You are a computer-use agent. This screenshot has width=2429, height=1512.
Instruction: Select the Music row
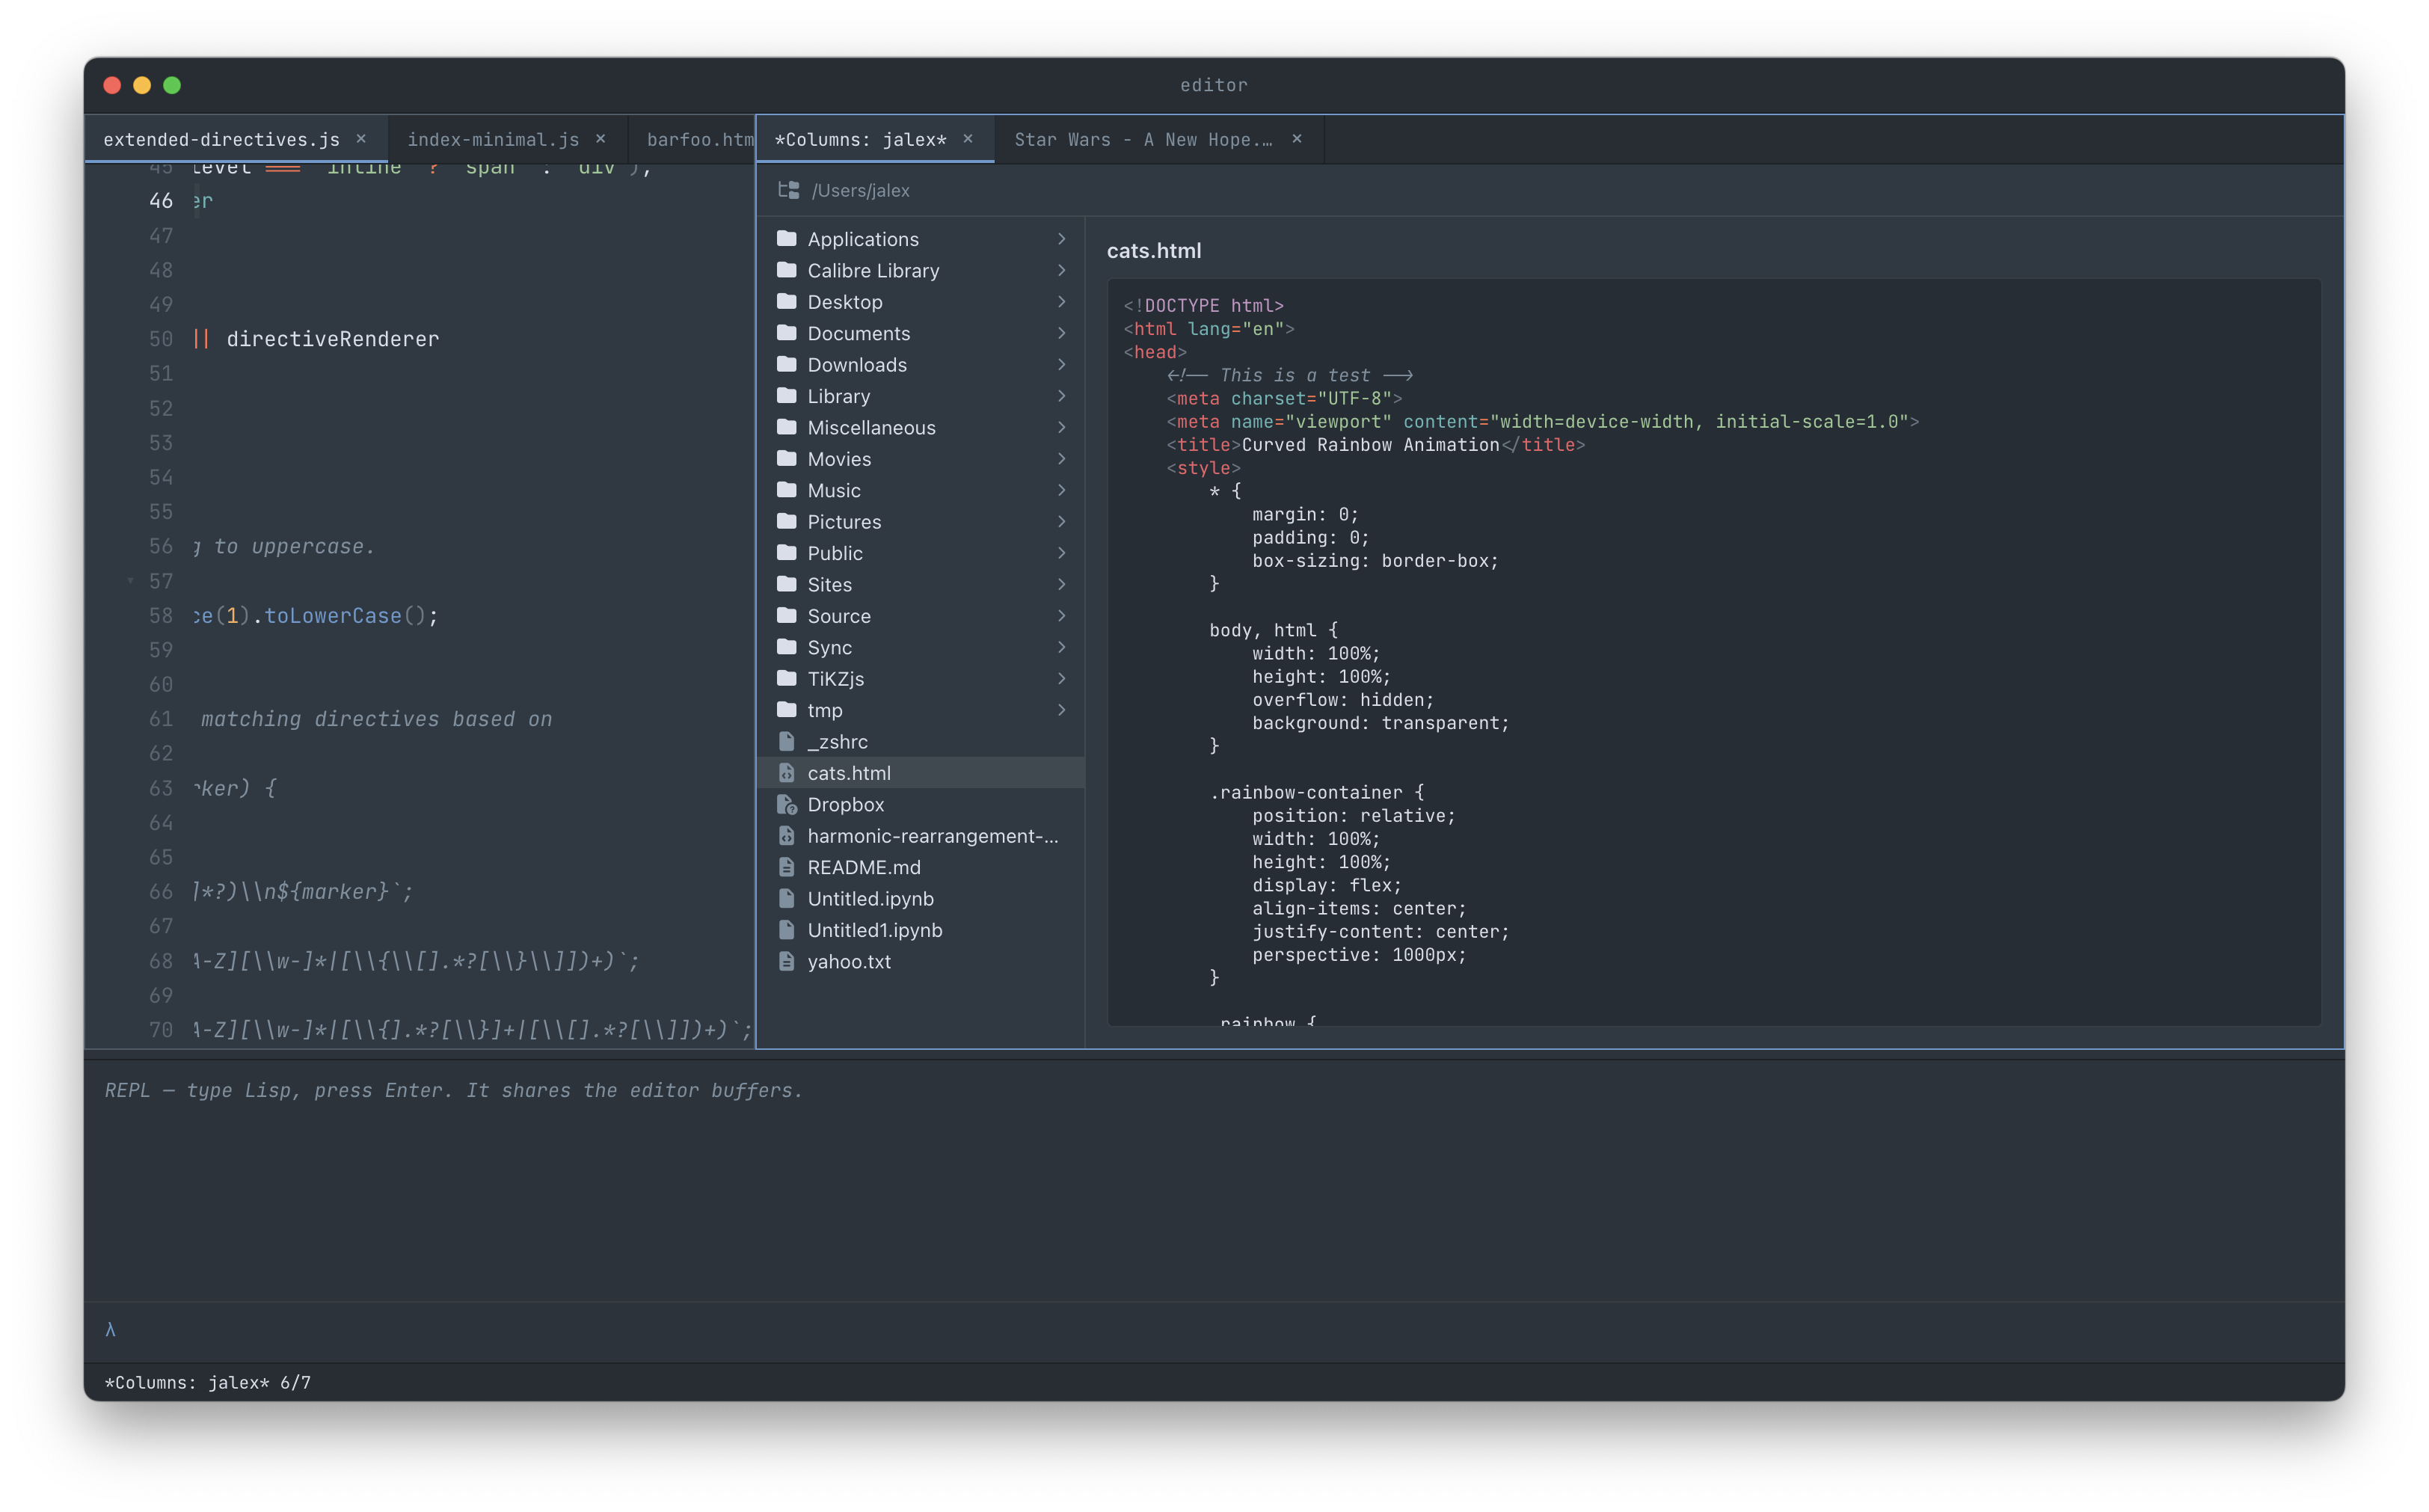coord(920,490)
